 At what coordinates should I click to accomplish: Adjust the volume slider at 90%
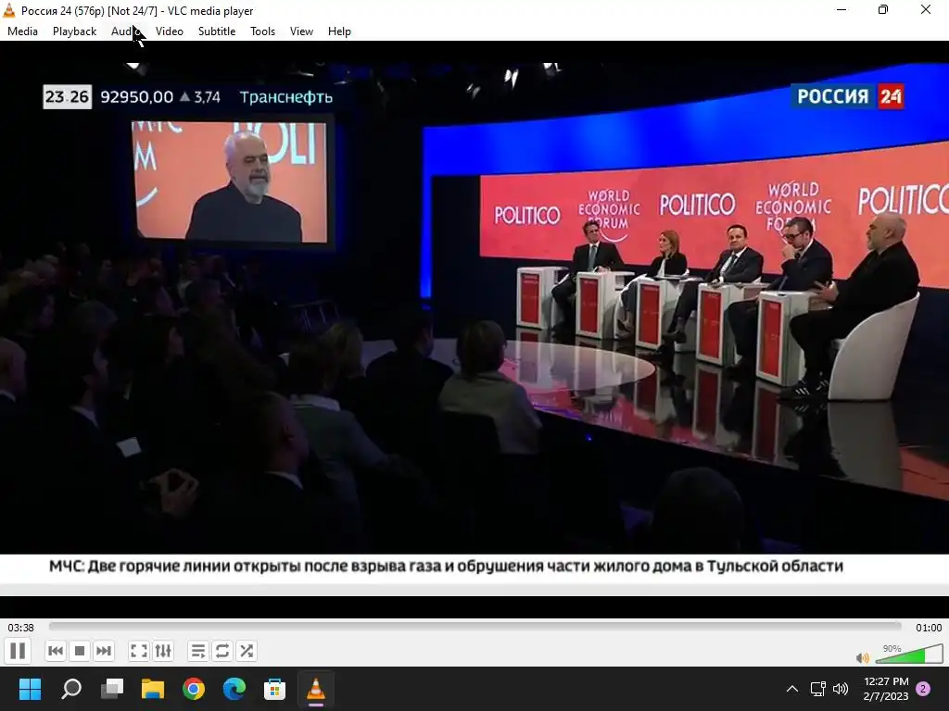click(908, 655)
